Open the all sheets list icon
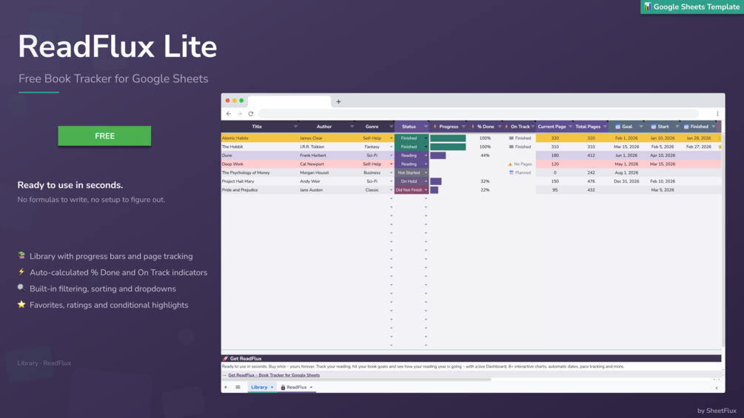Screen dimensions: 744x418 [x=238, y=387]
